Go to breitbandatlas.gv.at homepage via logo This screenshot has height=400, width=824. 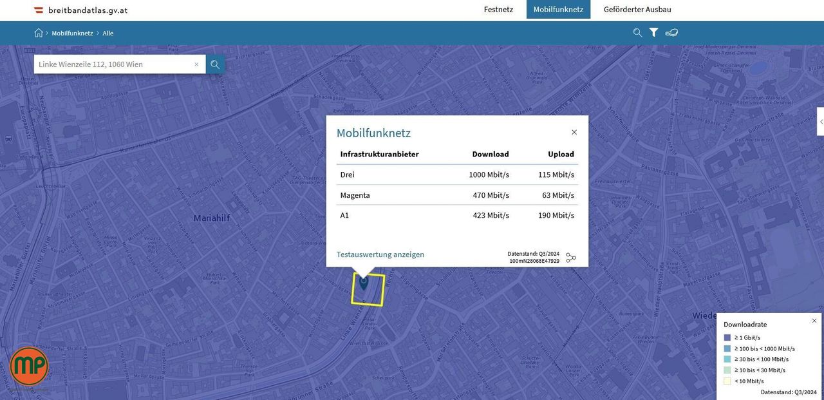[x=80, y=10]
